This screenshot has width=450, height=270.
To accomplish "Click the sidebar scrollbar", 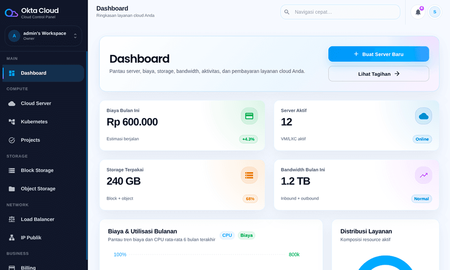I will pyautogui.click(x=87, y=155).
